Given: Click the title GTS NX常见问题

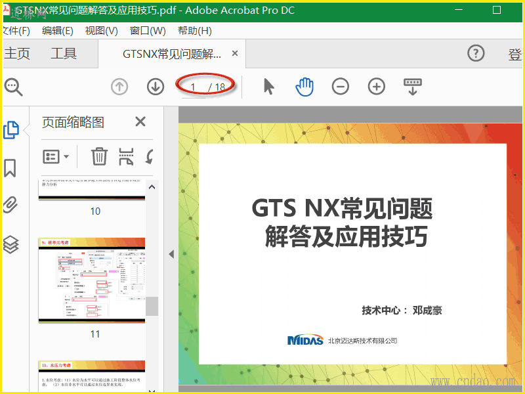Looking at the screenshot, I should pyautogui.click(x=342, y=208).
